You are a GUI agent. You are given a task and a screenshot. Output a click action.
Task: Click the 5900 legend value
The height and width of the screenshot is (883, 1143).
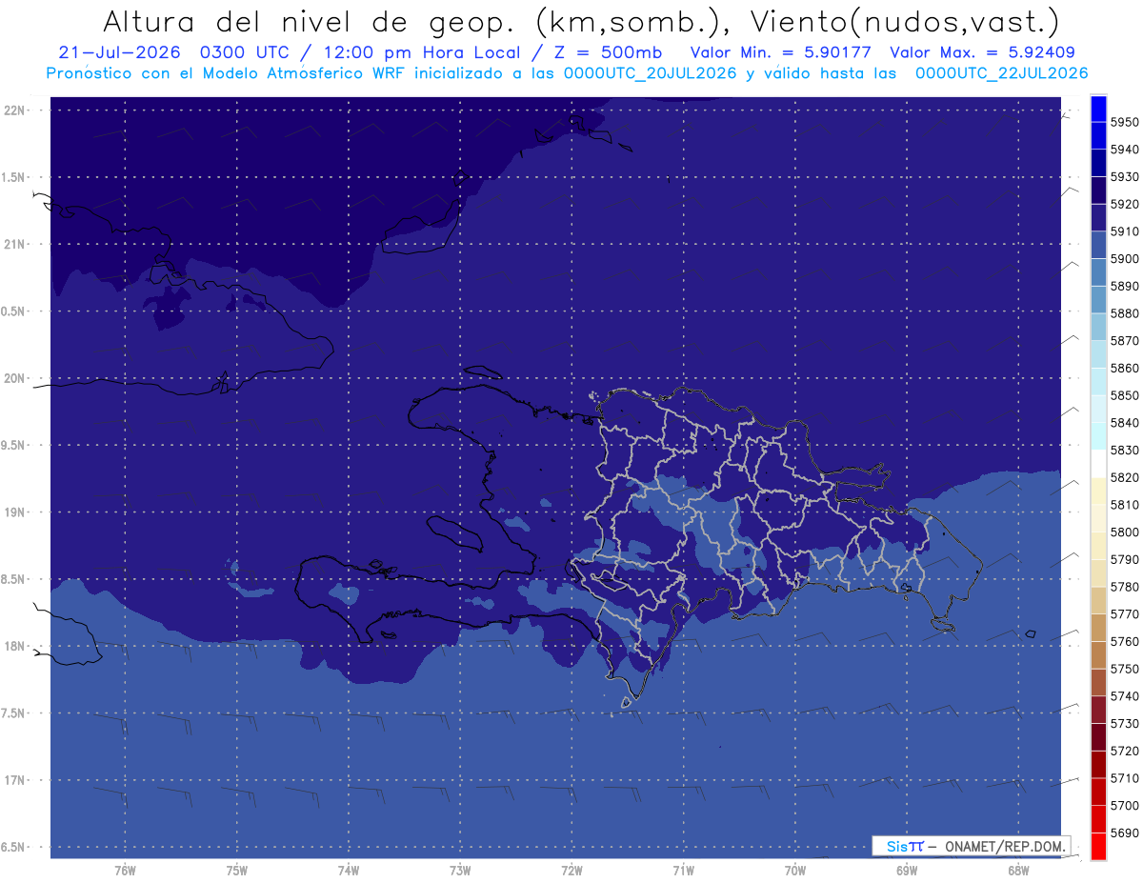point(1124,259)
